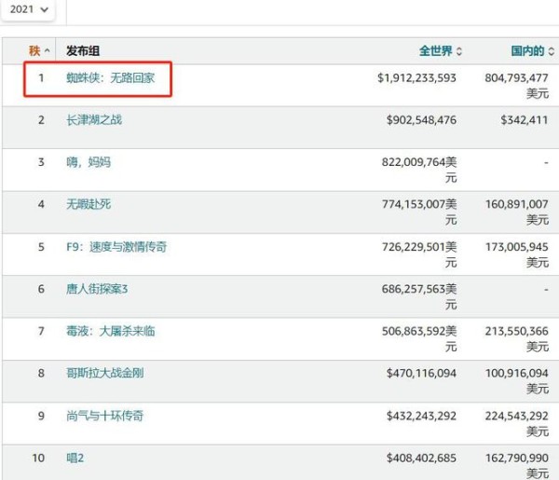Open the 唱2 movie link

(75, 458)
